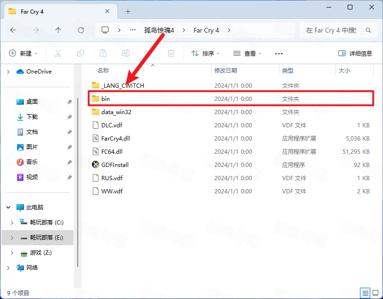This screenshot has height=299, width=383.
Task: Collapse the 此电脑 tree node
Action: (x=8, y=208)
